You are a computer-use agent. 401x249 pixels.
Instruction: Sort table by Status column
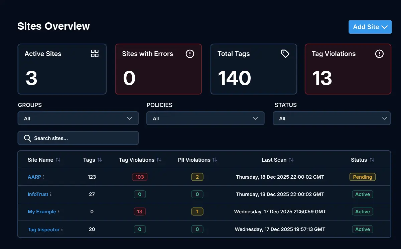tap(372, 160)
